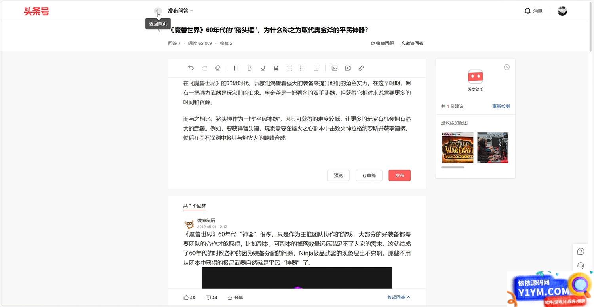Viewport: 594px width, 307px height.
Task: Click the 收藏 2 count
Action: (x=226, y=43)
